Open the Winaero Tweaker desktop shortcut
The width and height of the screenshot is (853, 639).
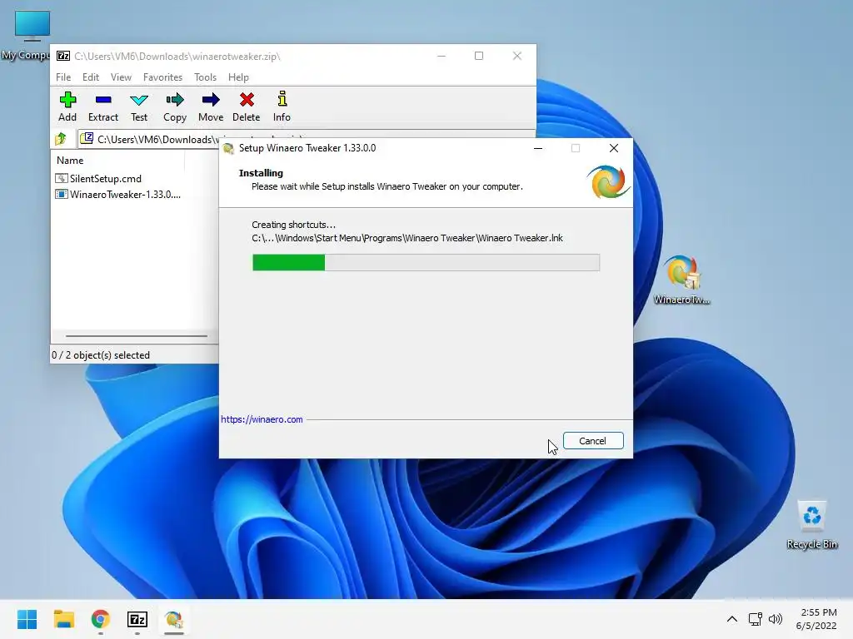pos(681,280)
